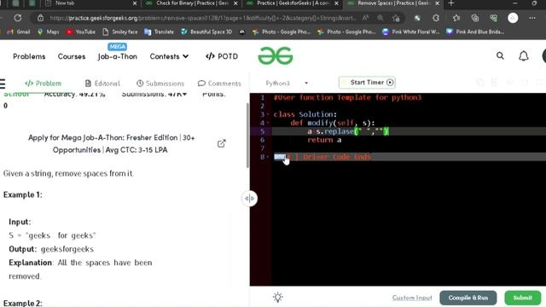
Task: Open the Job-a-Thon menu item
Action: pos(118,56)
